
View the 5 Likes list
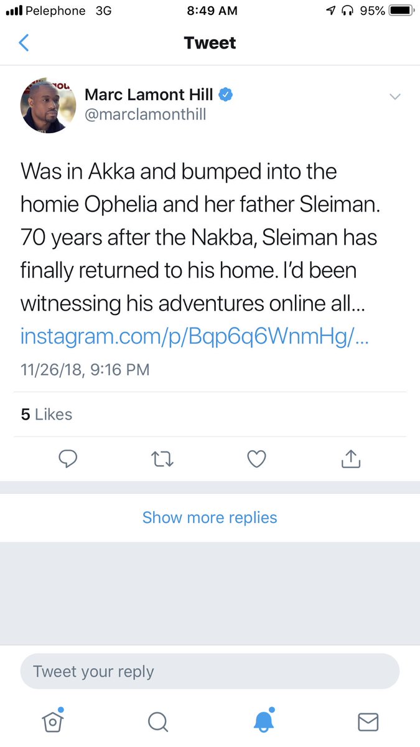pyautogui.click(x=47, y=415)
